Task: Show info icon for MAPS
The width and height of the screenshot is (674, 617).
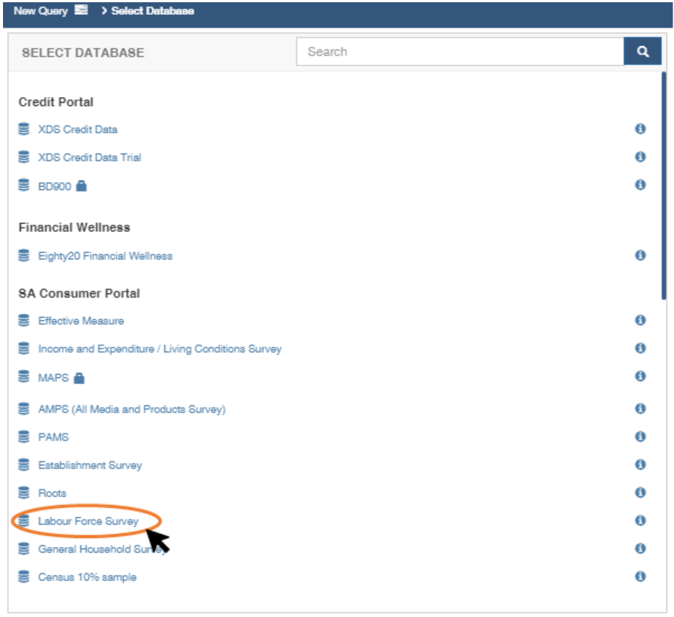Action: coord(640,376)
